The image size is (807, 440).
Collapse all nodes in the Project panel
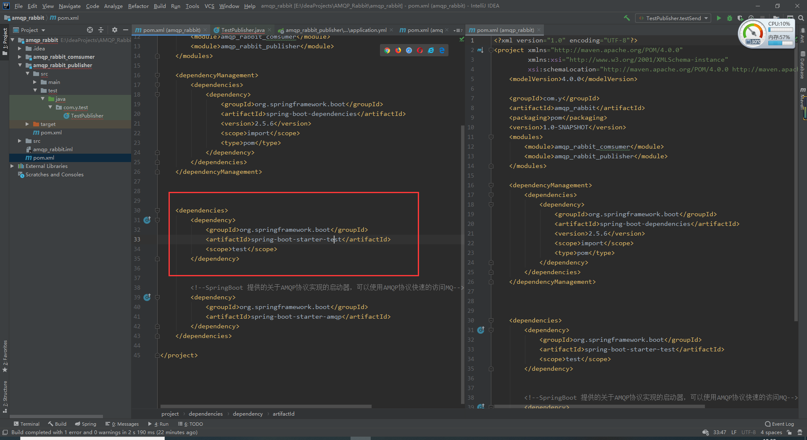tap(101, 30)
